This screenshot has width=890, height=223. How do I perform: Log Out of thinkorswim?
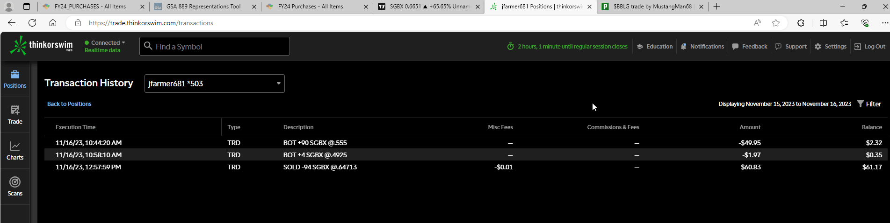pyautogui.click(x=869, y=47)
